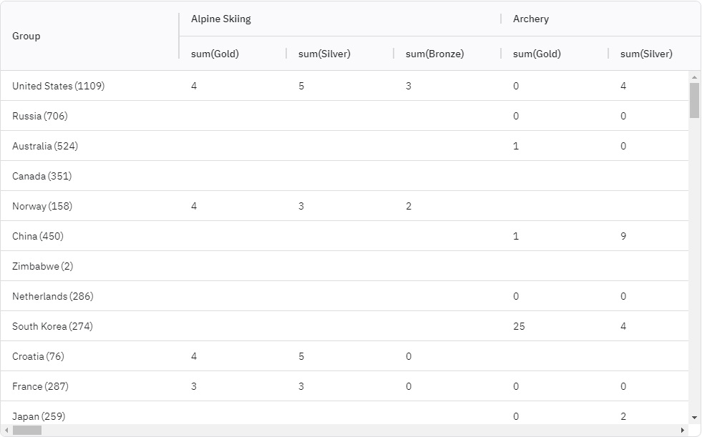Select the Australia (524) row
Viewport: 702px width, 437px height.
(x=344, y=146)
